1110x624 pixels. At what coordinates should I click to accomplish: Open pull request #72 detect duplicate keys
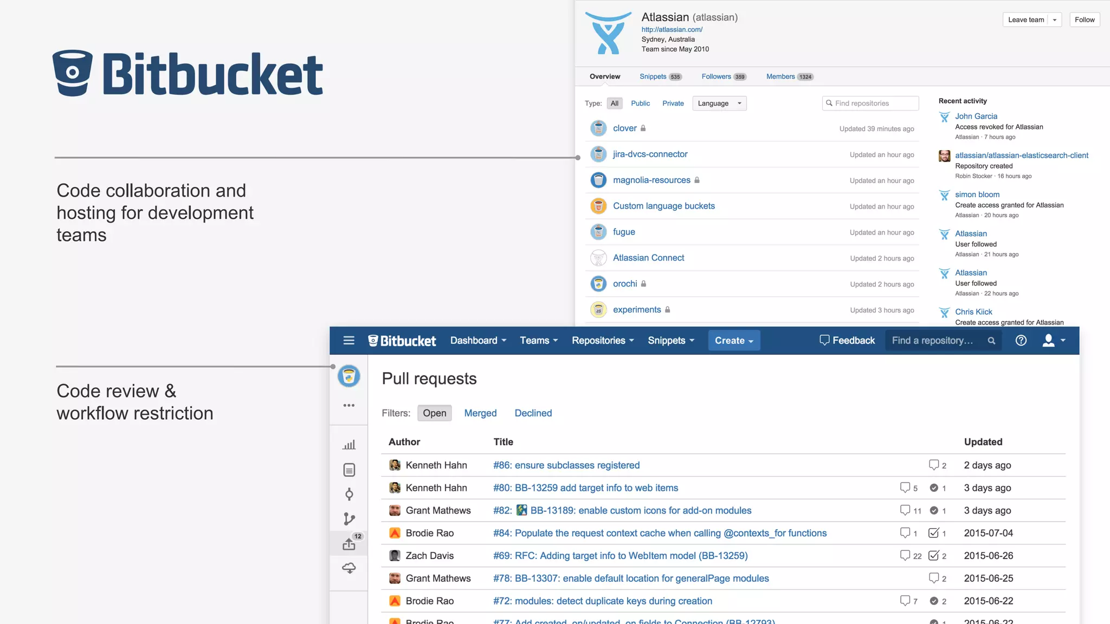point(603,601)
